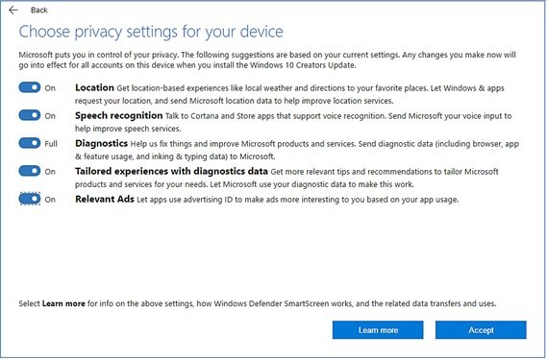Click the Back text label
Viewport: 547px width, 359px height.
pos(39,11)
